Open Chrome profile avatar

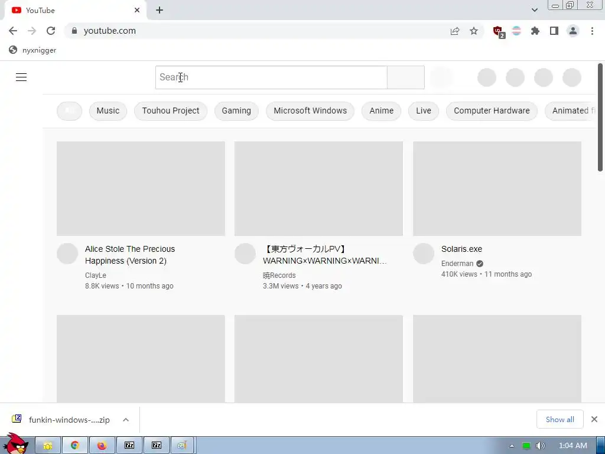573,31
